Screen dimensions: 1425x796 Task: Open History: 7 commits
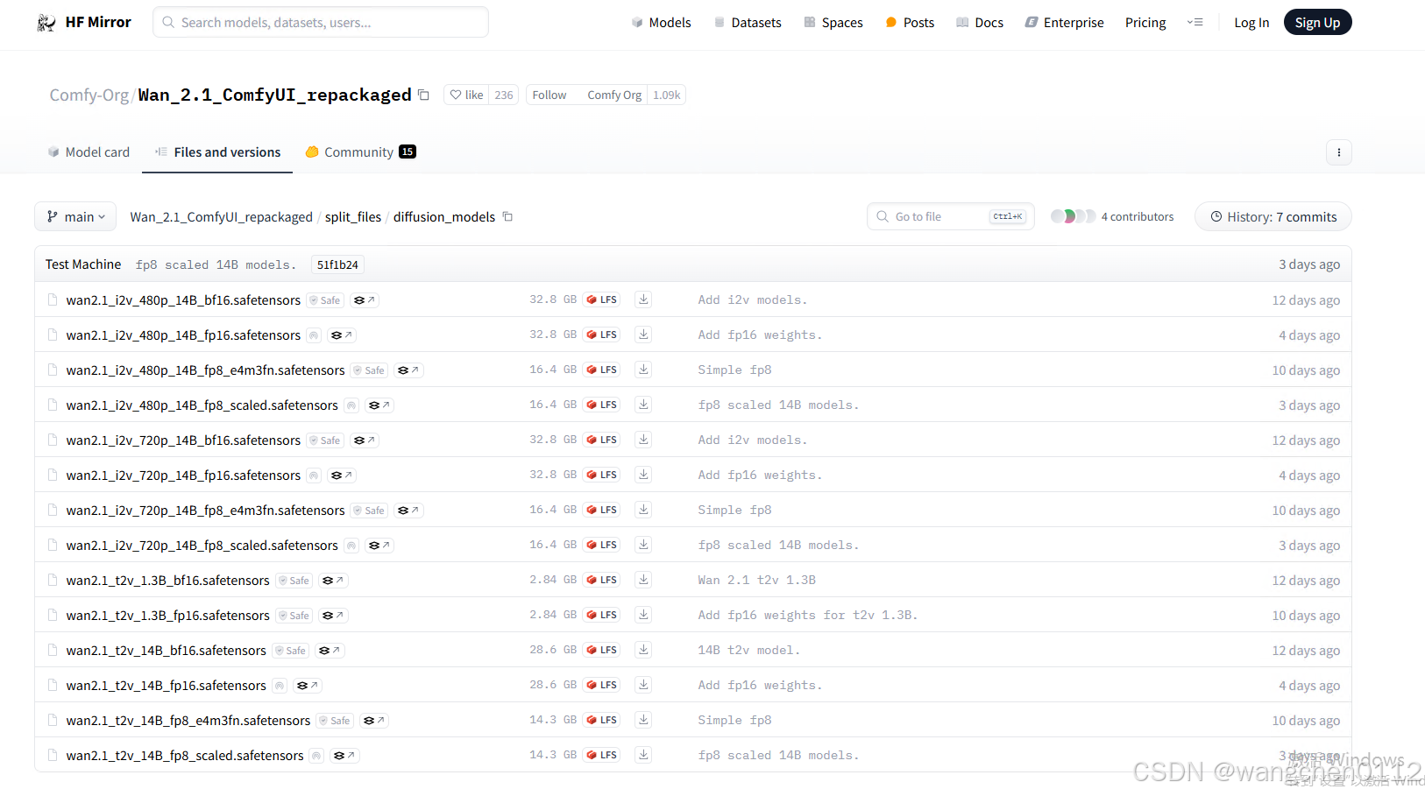(1273, 216)
